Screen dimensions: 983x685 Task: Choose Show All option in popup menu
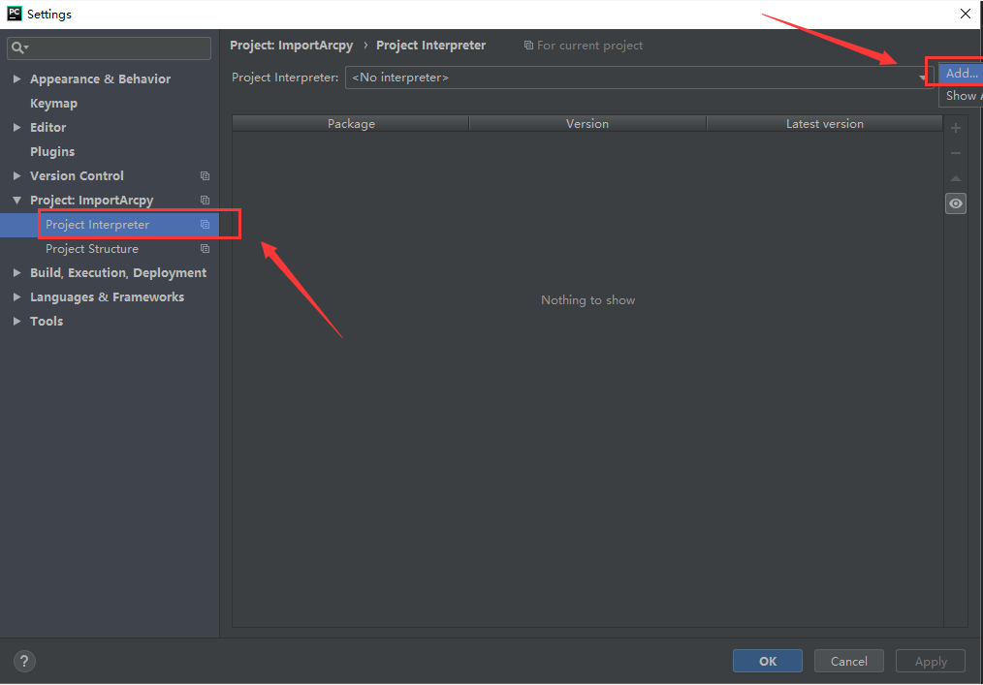coord(961,96)
